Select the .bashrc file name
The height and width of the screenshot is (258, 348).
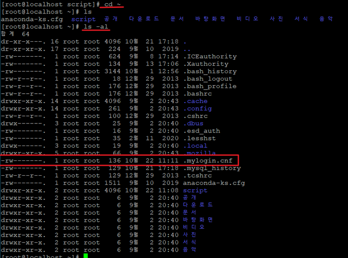(x=197, y=94)
